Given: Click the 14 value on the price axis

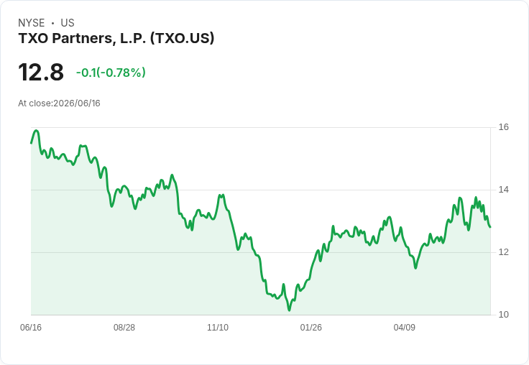Looking at the screenshot, I should point(503,190).
